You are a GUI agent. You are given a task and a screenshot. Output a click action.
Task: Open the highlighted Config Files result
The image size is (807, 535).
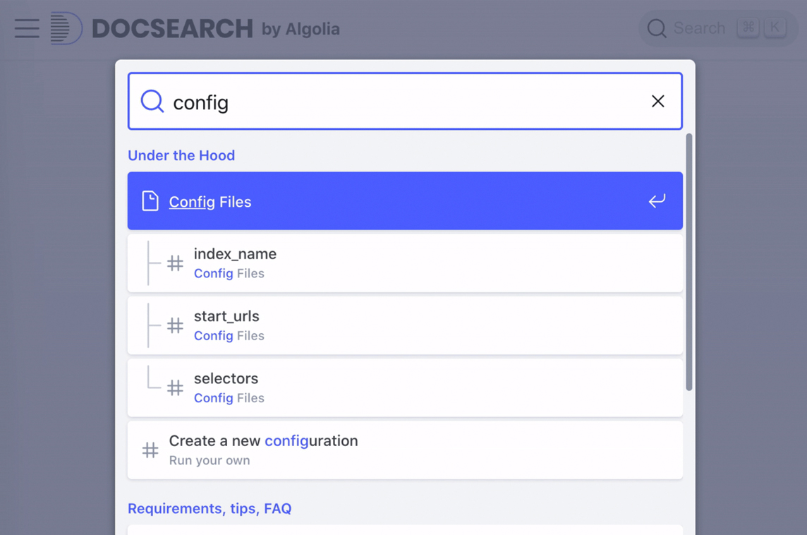(405, 201)
